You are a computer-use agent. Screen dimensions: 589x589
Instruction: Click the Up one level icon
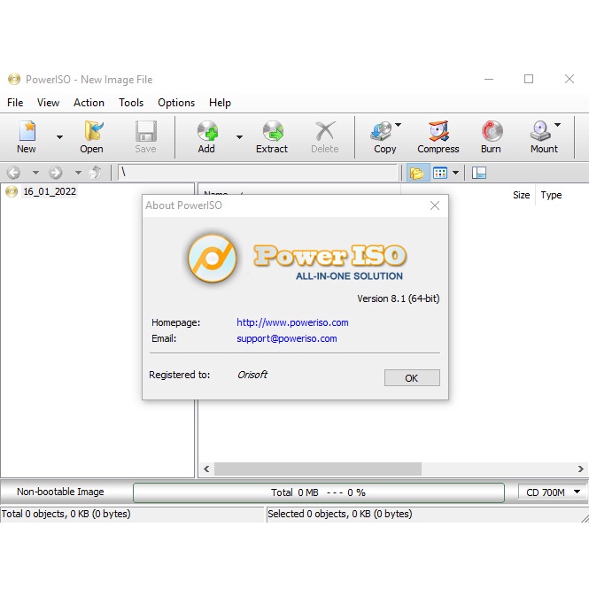[x=96, y=173]
